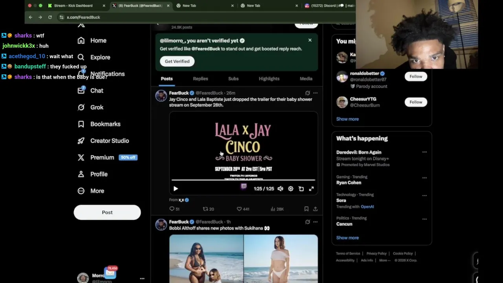Open Cancun trend options

(x=424, y=219)
